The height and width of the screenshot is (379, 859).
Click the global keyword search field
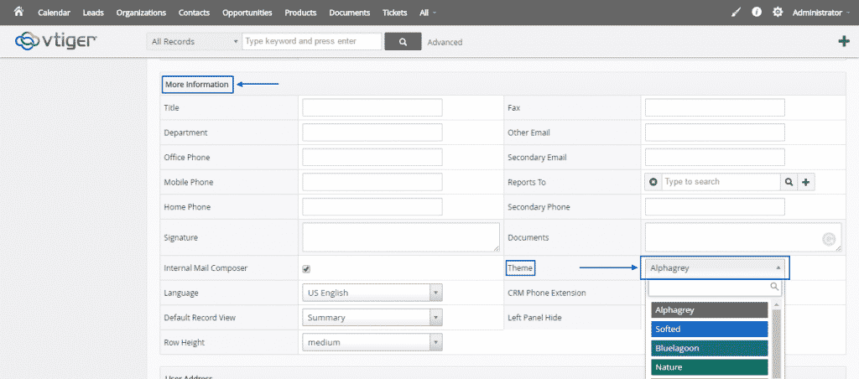pyautogui.click(x=312, y=42)
